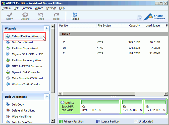Sort by the Used Space column header

point(151,25)
